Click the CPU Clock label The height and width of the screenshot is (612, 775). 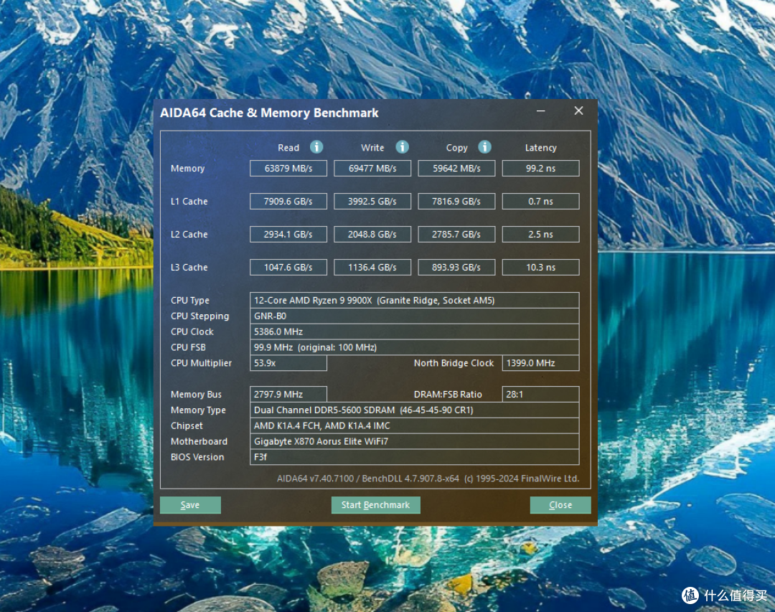[192, 331]
